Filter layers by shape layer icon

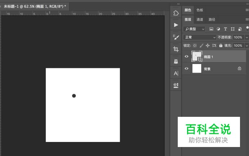[x=233, y=29]
